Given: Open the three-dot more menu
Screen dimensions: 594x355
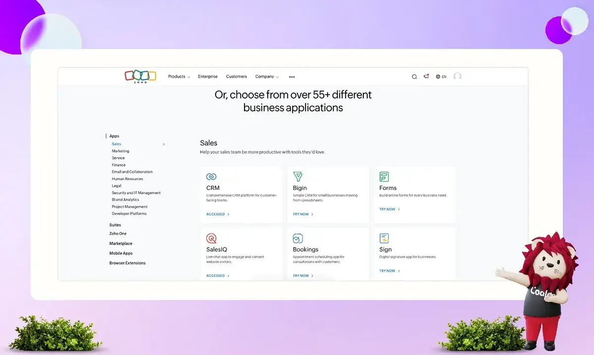Looking at the screenshot, I should [x=292, y=77].
